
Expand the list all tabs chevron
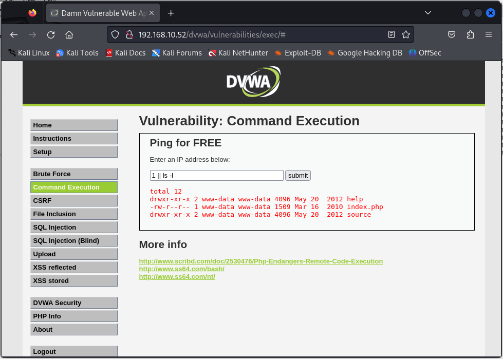pyautogui.click(x=427, y=13)
